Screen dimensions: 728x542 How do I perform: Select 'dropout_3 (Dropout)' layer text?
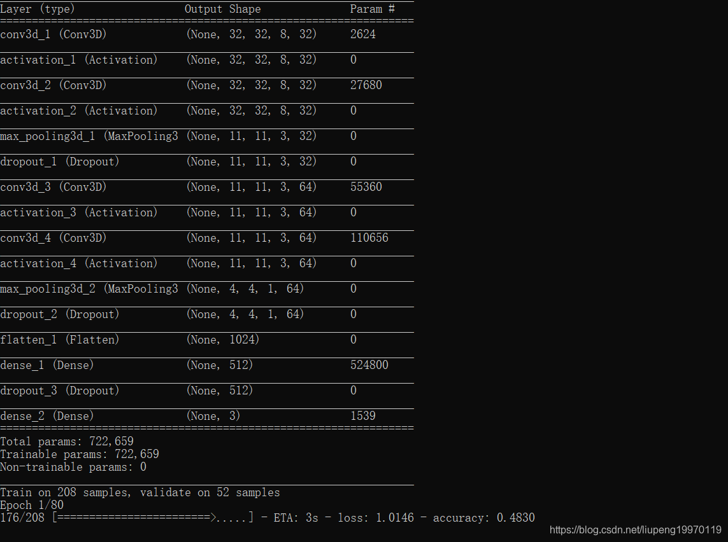(60, 391)
